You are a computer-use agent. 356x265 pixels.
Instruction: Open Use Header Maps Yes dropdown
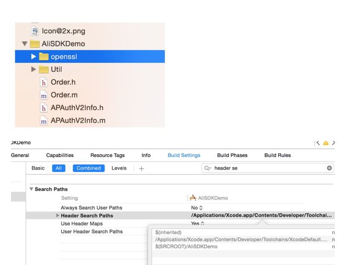tap(198, 223)
